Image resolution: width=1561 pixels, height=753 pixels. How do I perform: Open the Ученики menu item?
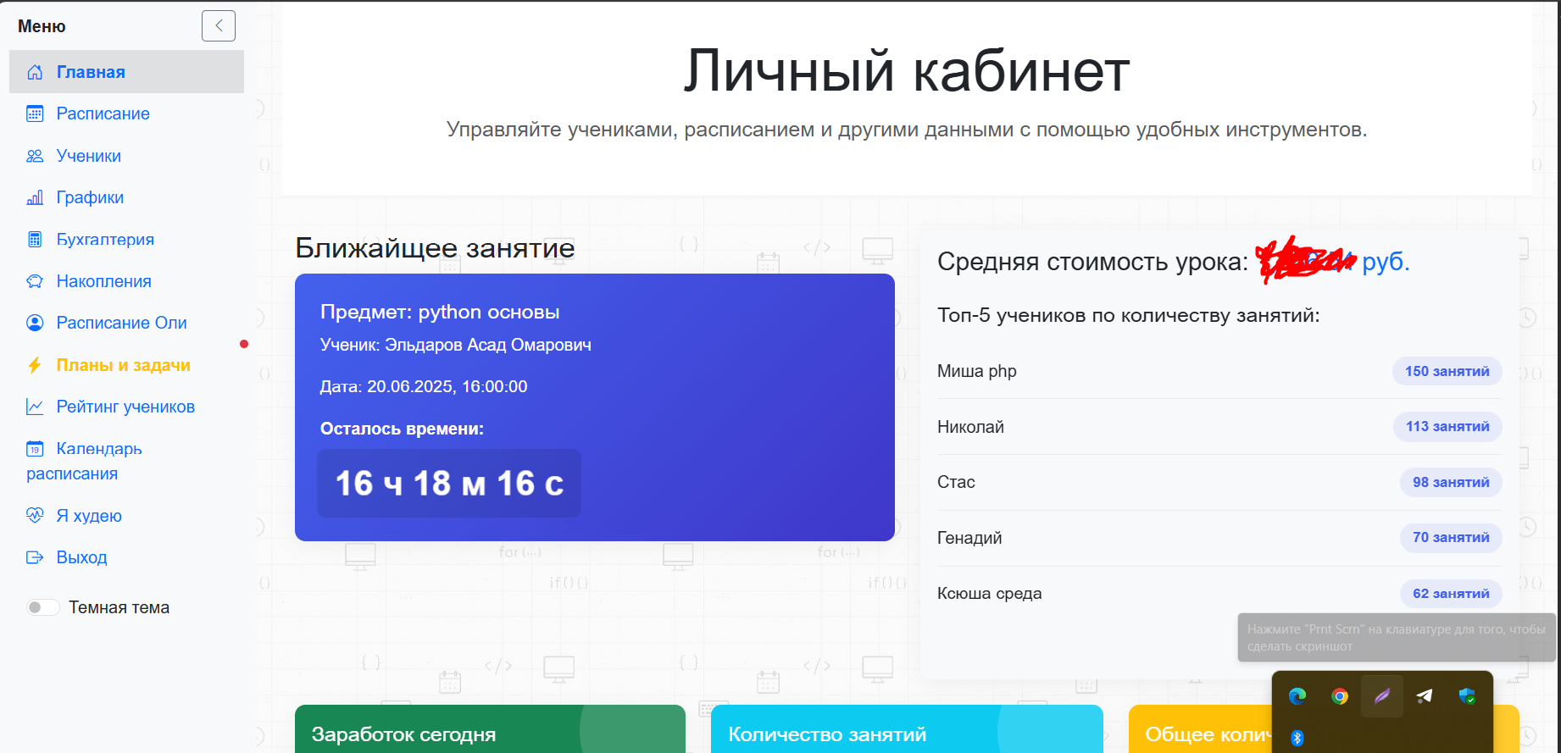pyautogui.click(x=126, y=156)
